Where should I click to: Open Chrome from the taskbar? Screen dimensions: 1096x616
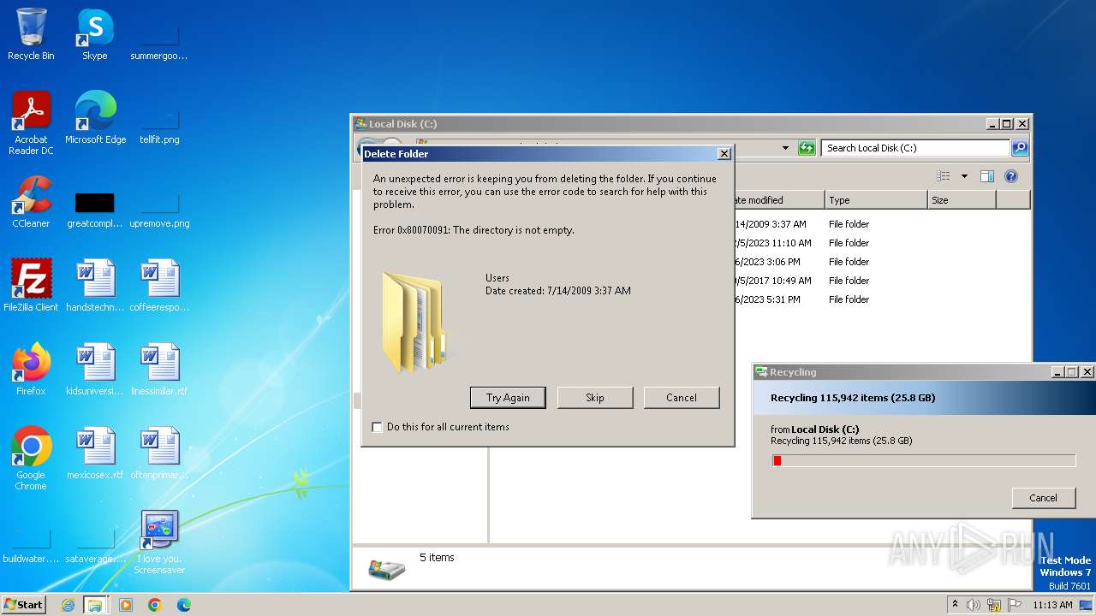point(155,605)
